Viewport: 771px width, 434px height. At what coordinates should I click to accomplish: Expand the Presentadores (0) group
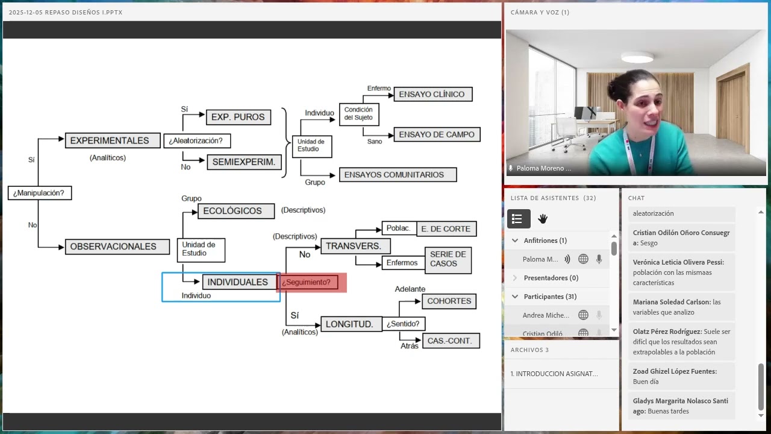(515, 278)
